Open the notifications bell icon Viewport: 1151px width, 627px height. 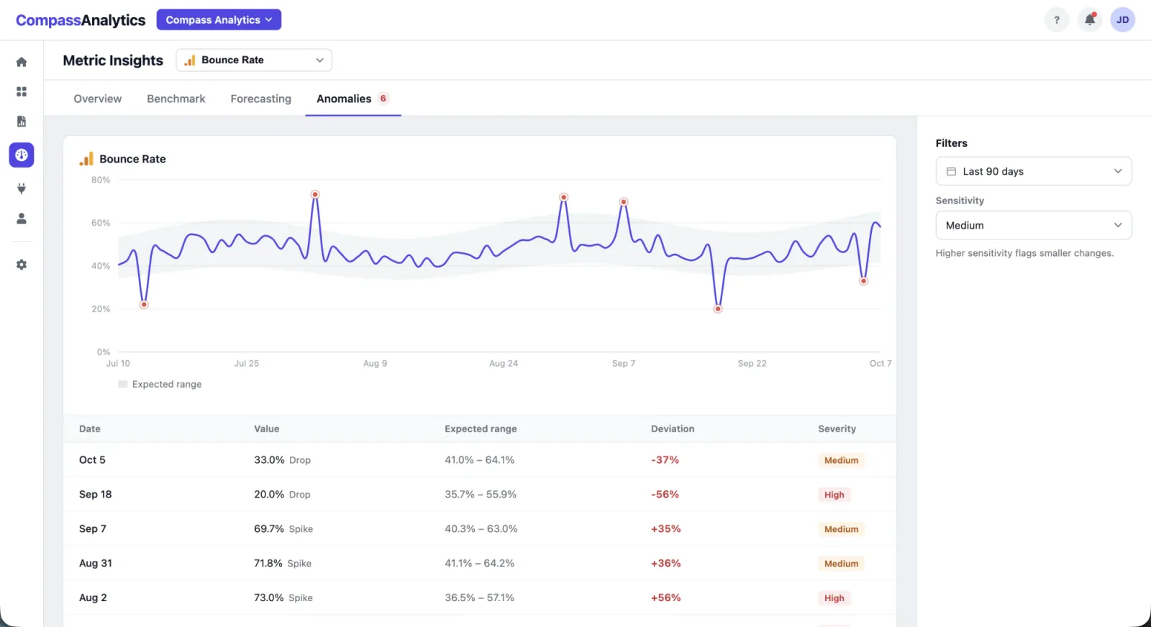(1090, 20)
